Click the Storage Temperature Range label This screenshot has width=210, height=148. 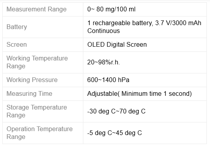pyautogui.click(x=37, y=111)
